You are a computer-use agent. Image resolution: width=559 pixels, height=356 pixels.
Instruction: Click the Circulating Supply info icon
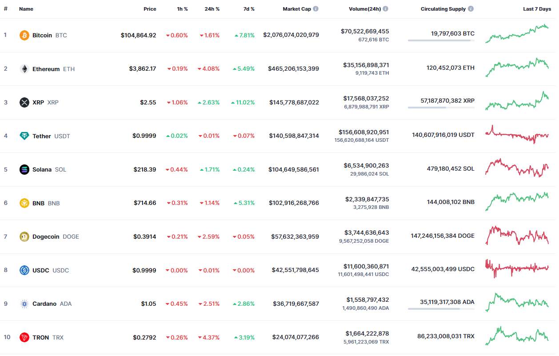pos(471,9)
